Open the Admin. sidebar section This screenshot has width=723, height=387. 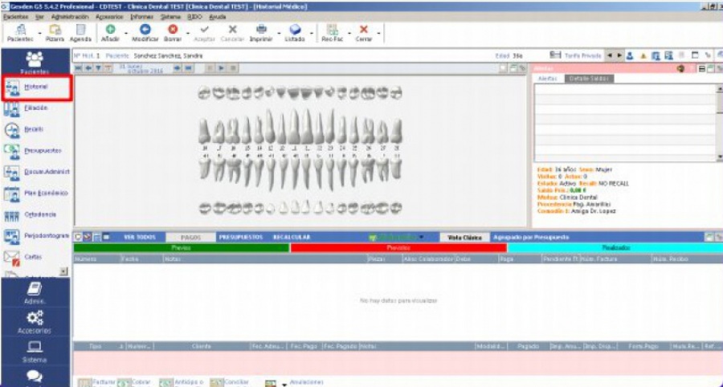[x=35, y=293]
